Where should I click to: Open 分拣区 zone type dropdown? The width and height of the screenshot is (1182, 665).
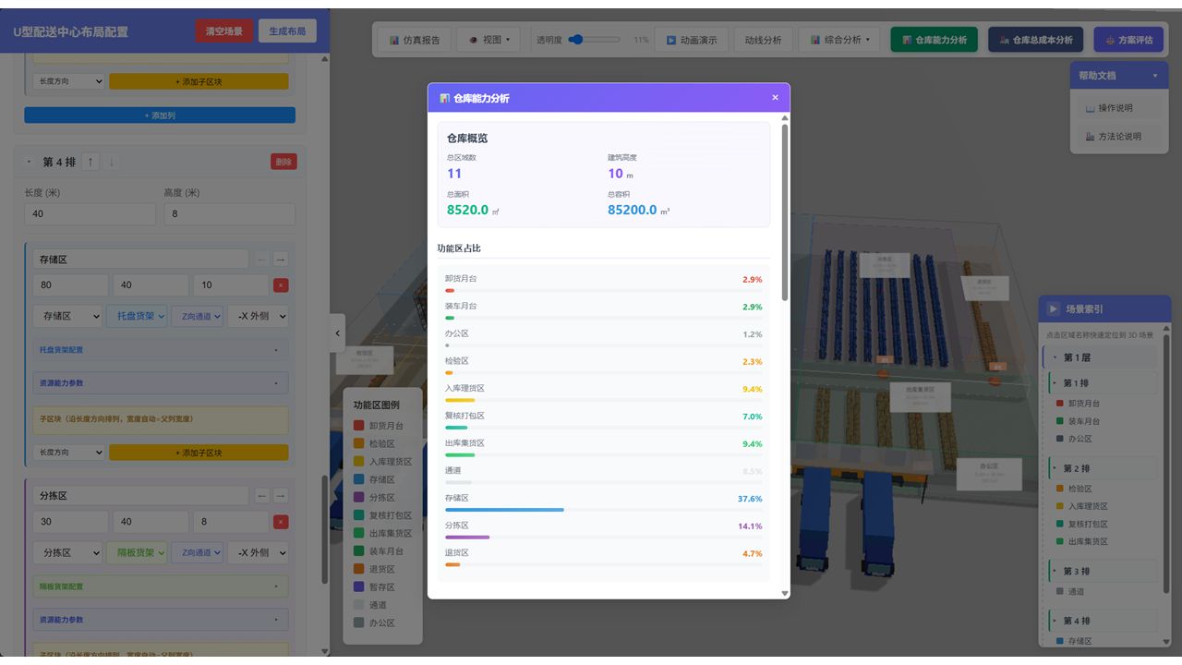67,552
